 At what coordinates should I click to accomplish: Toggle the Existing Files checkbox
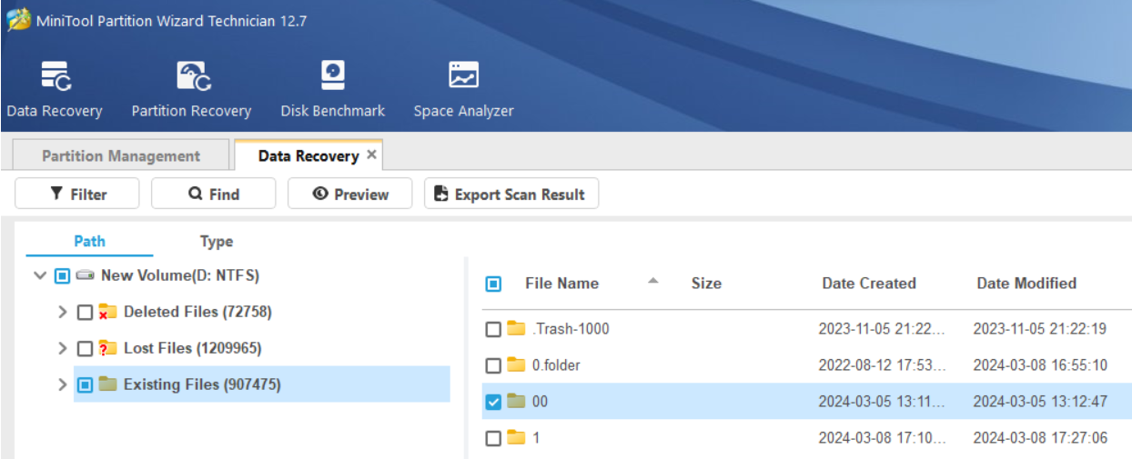click(x=85, y=384)
